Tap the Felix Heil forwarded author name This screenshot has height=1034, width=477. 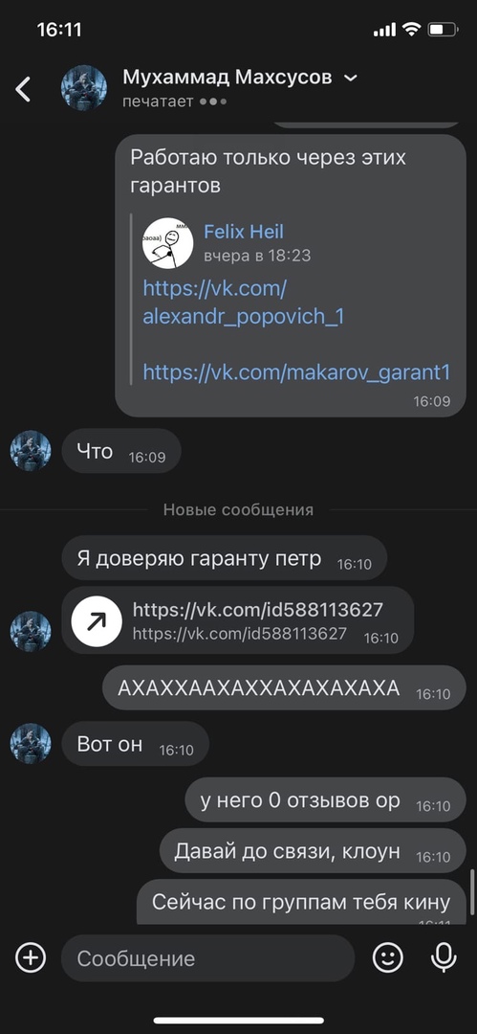tap(244, 232)
